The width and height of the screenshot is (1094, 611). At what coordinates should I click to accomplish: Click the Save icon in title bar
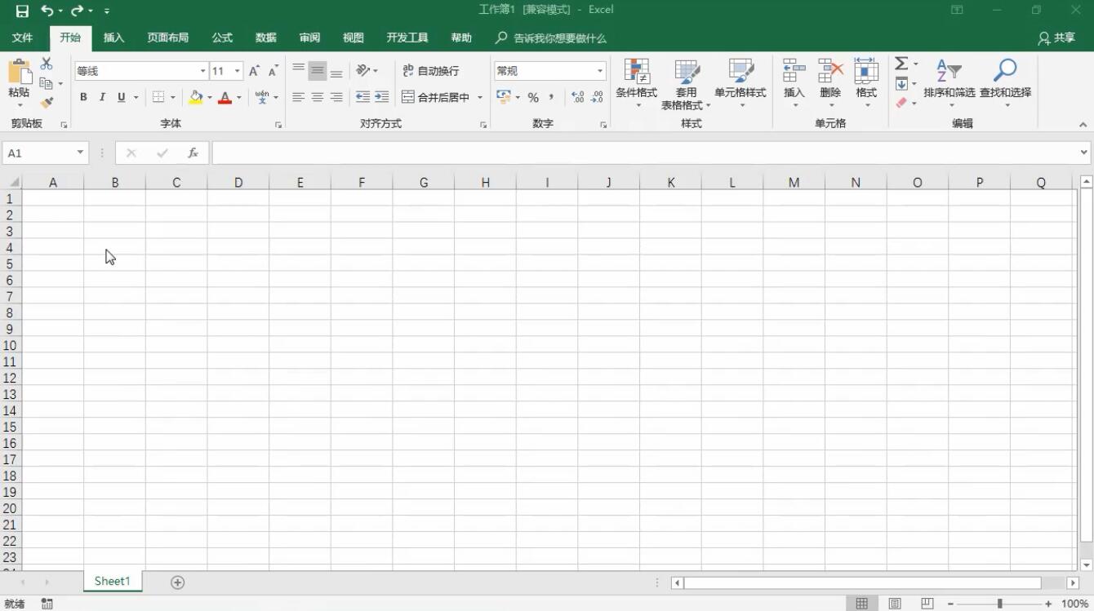[x=22, y=11]
